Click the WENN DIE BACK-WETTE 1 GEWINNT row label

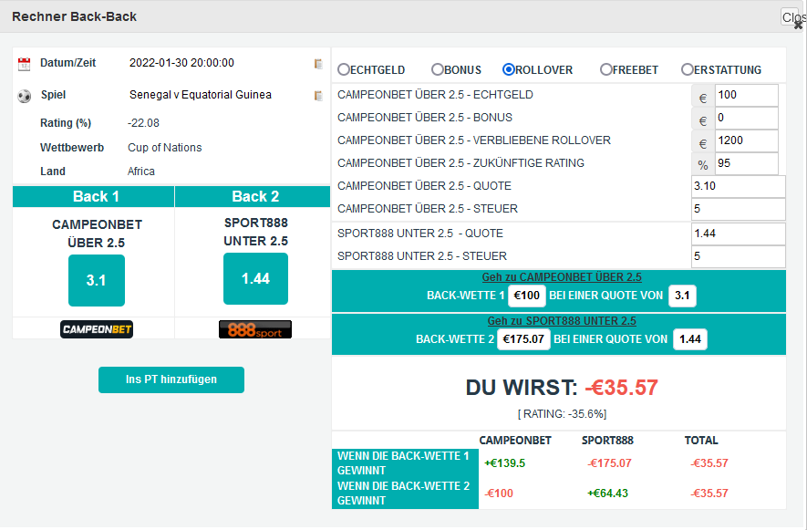(403, 463)
